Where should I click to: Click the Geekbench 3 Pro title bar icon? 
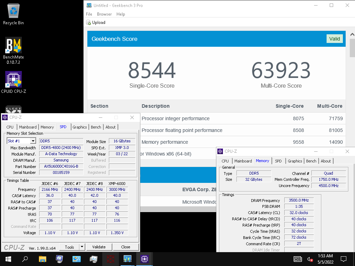click(x=89, y=5)
